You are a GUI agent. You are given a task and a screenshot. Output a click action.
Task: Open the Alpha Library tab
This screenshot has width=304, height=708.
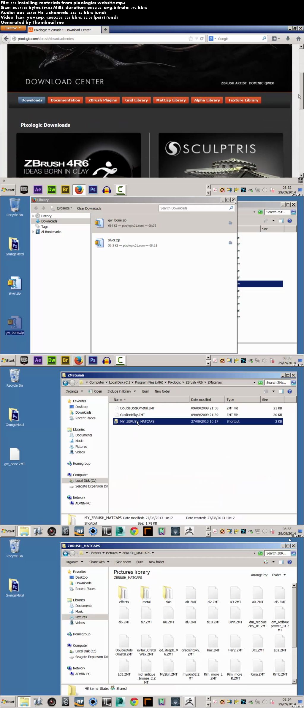[207, 100]
